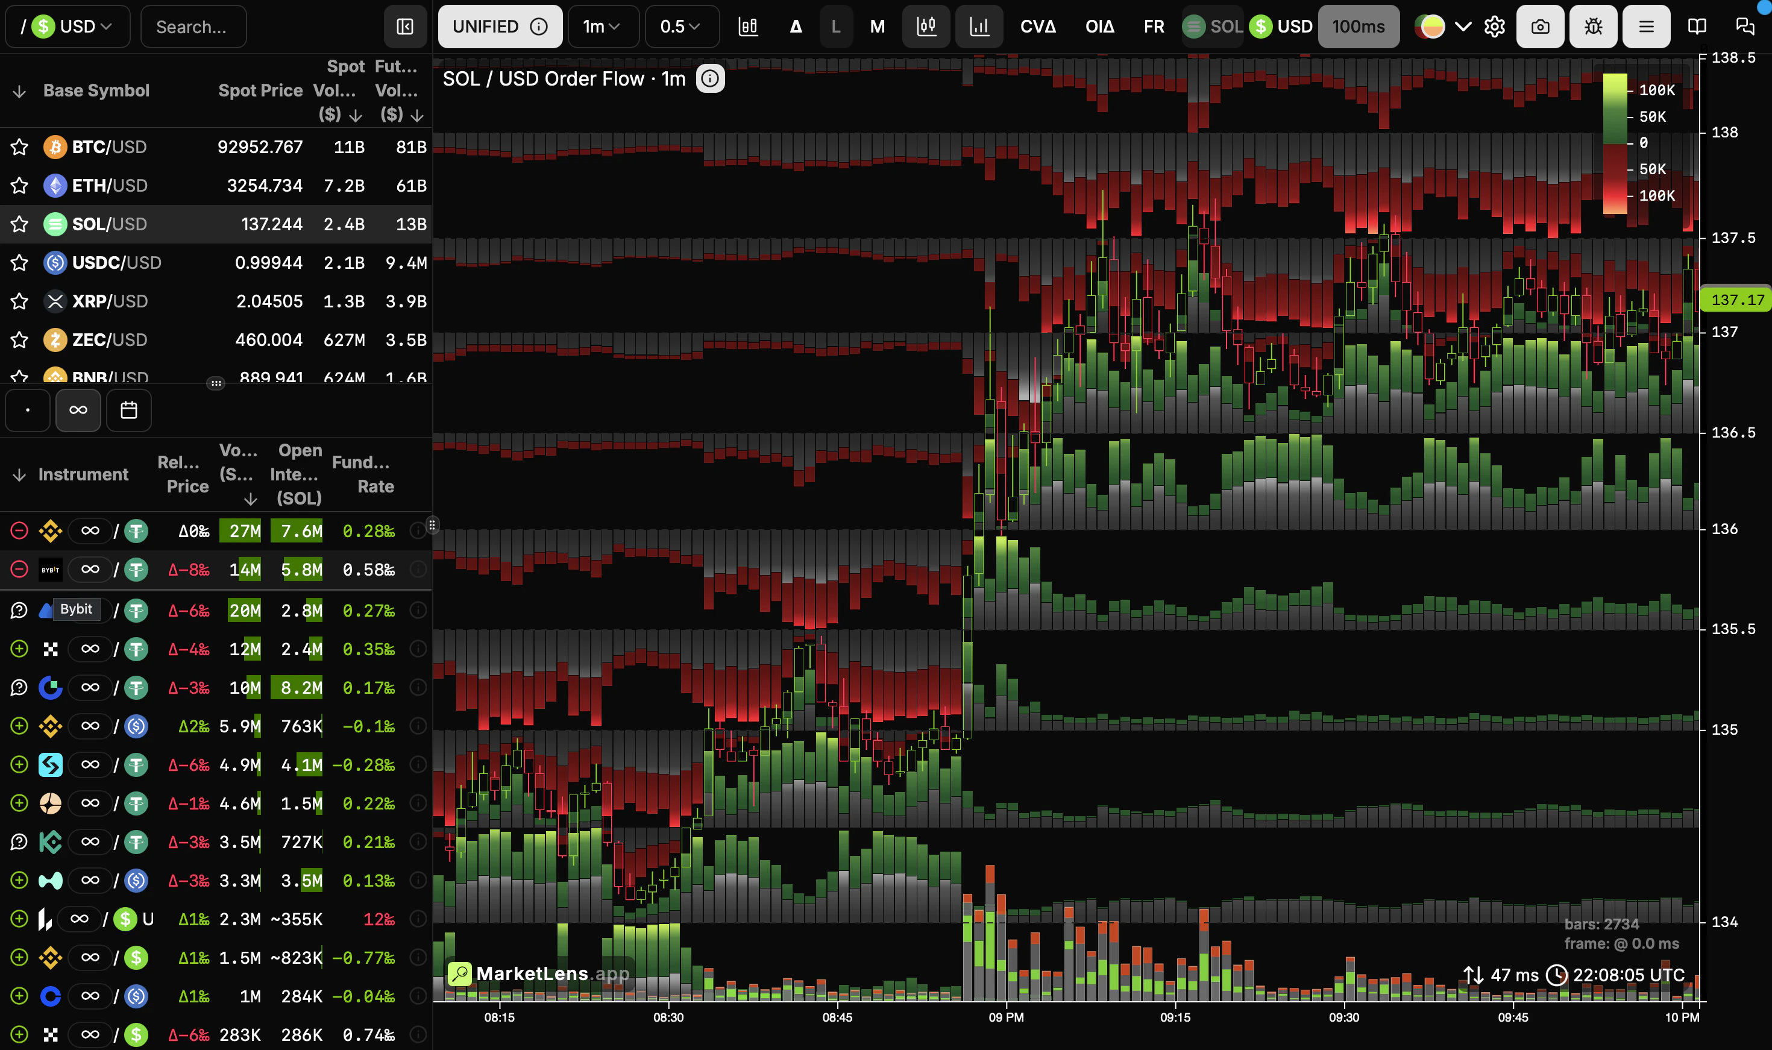Screen dimensions: 1772x1050
Task: Open the 1m timeframe dropdown
Action: pyautogui.click(x=603, y=27)
